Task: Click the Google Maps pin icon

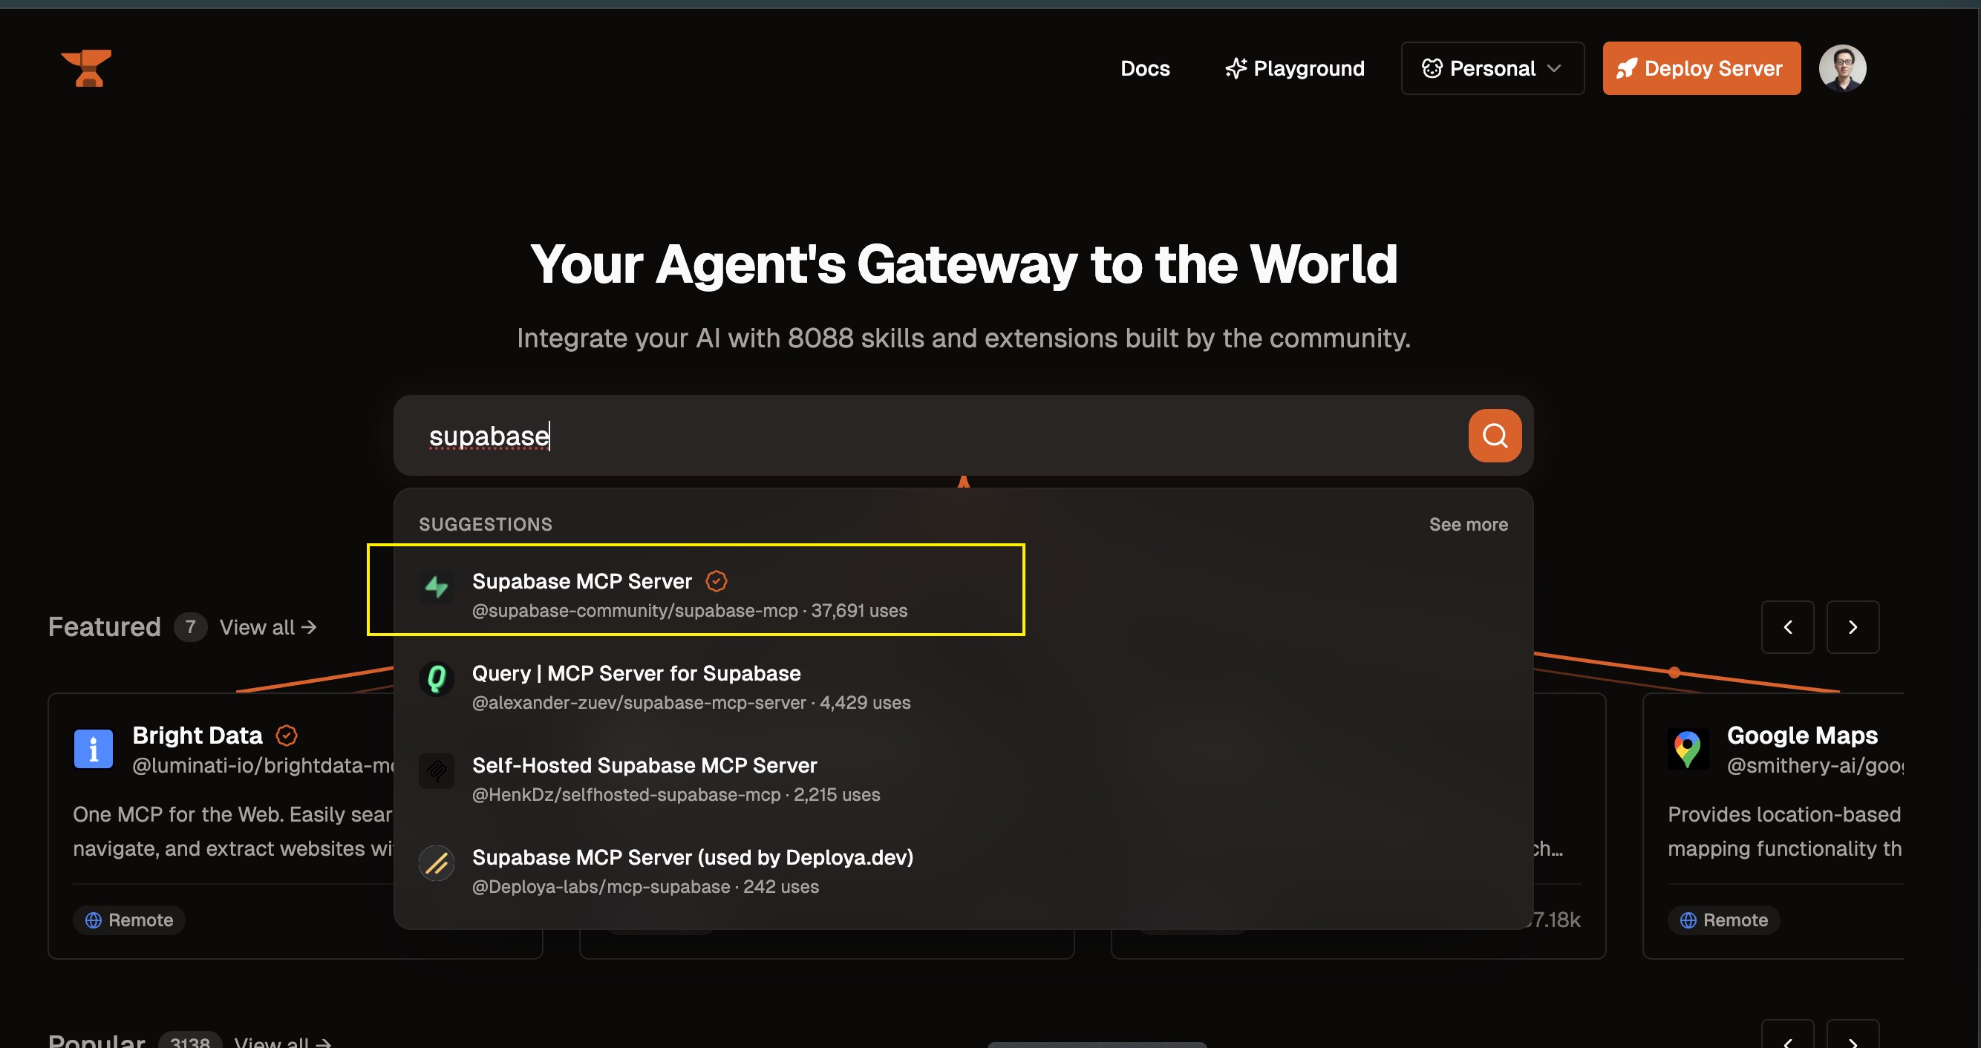Action: coord(1687,748)
